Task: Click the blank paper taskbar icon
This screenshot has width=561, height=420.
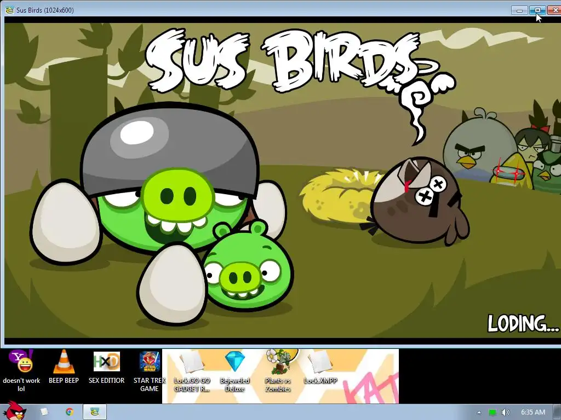Action: coord(44,412)
